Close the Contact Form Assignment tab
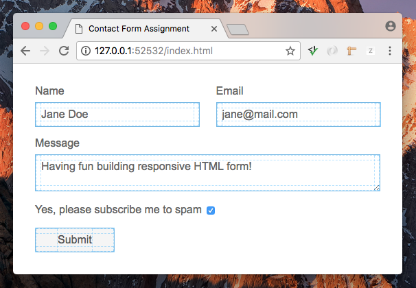This screenshot has width=416, height=288. pos(214,29)
